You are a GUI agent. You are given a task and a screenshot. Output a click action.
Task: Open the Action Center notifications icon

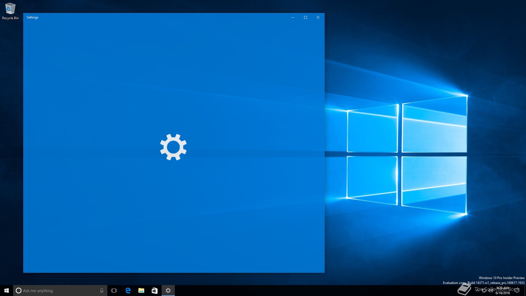coord(517,291)
